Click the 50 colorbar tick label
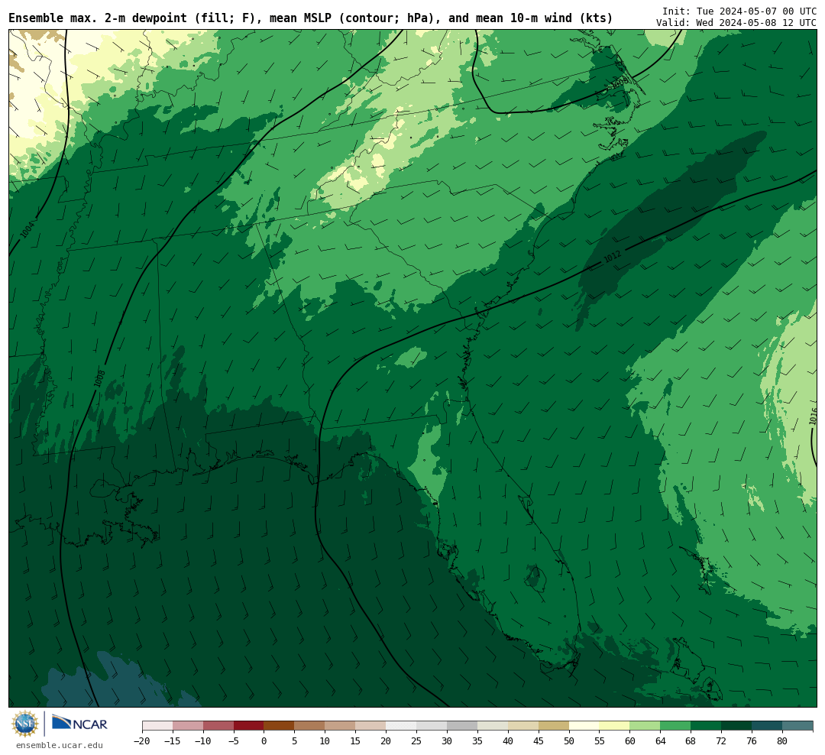825x755 pixels. tap(569, 741)
